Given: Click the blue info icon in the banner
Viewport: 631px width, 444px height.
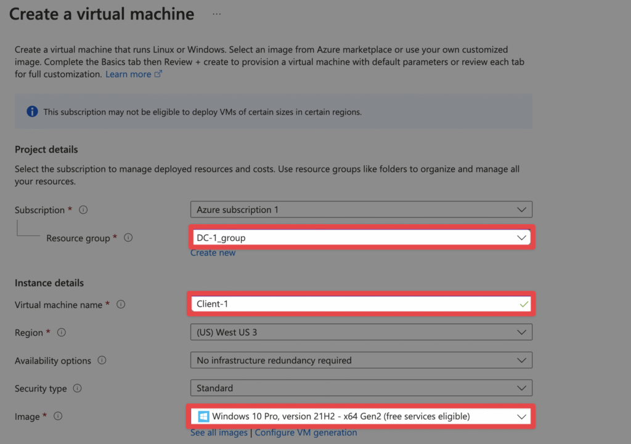Looking at the screenshot, I should [32, 111].
